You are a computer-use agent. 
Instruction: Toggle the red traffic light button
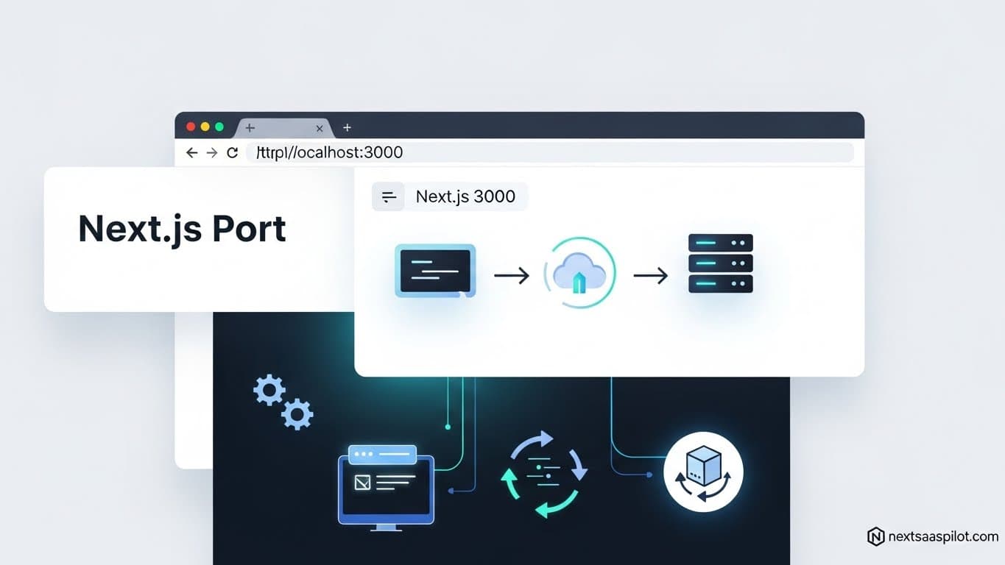(190, 126)
